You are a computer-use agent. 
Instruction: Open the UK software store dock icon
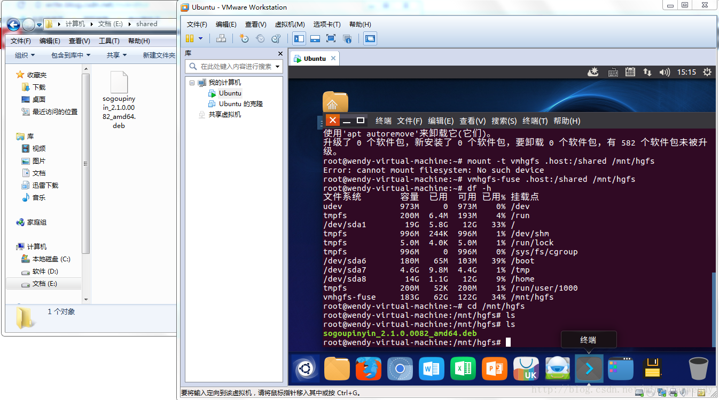(526, 369)
